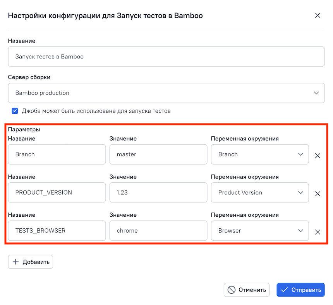Click the plus icon on Добавить
This screenshot has height=305, width=333.
coord(16,262)
